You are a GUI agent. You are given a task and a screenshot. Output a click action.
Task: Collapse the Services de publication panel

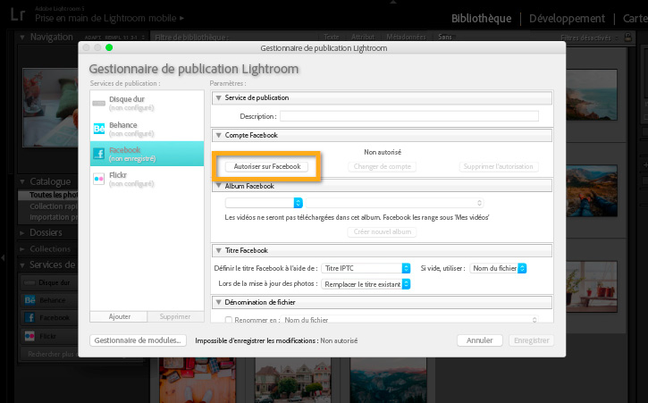point(22,265)
